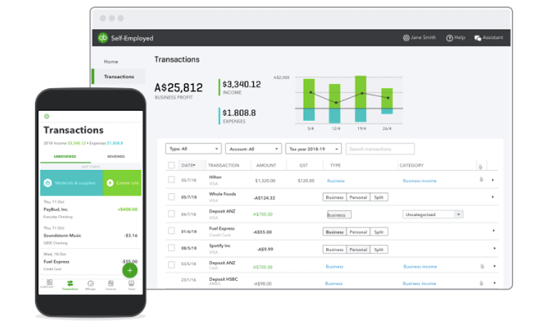Expand the Whole Foods row arrow
The width and height of the screenshot is (547, 332).
pyautogui.click(x=493, y=197)
